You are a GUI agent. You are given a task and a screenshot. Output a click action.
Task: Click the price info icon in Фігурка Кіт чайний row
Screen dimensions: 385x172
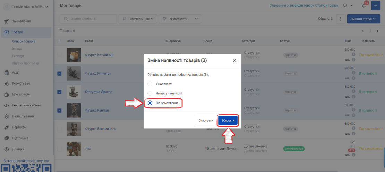[353, 54]
